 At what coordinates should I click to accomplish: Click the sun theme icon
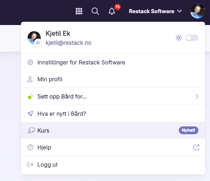coord(179,38)
